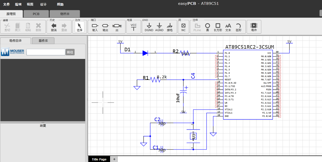The height and width of the screenshot is (162, 322).
Task: Click the Copy (拷贝) icon
Action: pyautogui.click(x=18, y=26)
